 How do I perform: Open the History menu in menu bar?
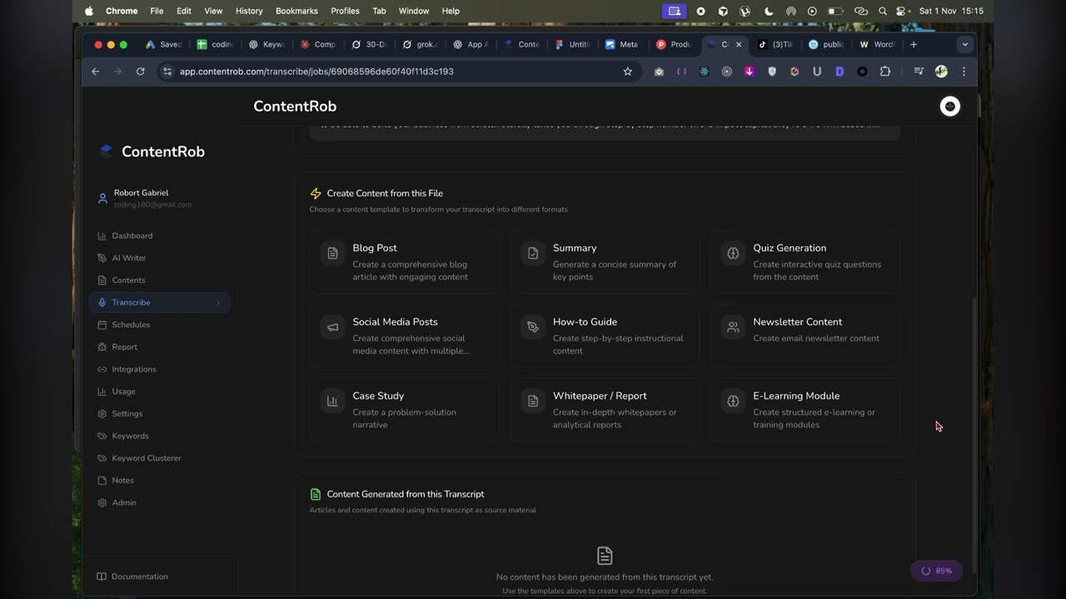click(x=249, y=11)
